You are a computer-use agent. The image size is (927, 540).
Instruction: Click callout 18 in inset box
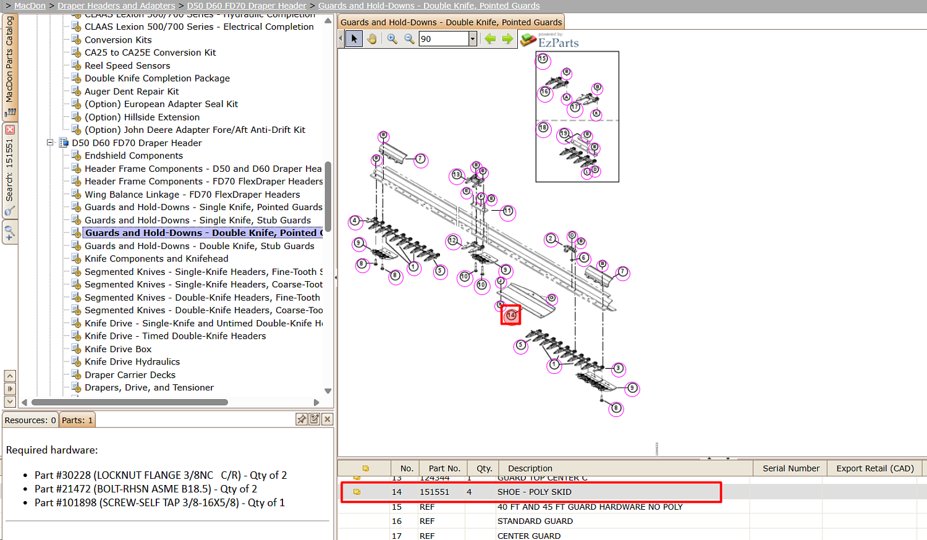(x=543, y=128)
